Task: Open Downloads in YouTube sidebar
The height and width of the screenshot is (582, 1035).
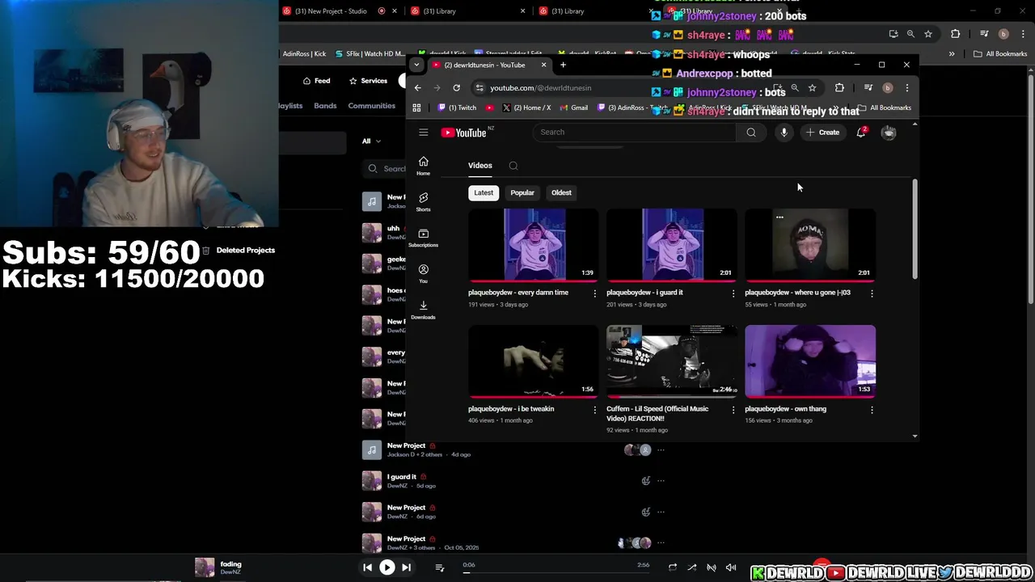Action: pyautogui.click(x=423, y=310)
